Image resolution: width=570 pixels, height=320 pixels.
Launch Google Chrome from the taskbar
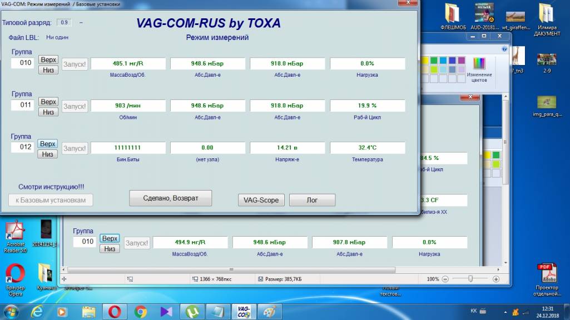(141, 311)
